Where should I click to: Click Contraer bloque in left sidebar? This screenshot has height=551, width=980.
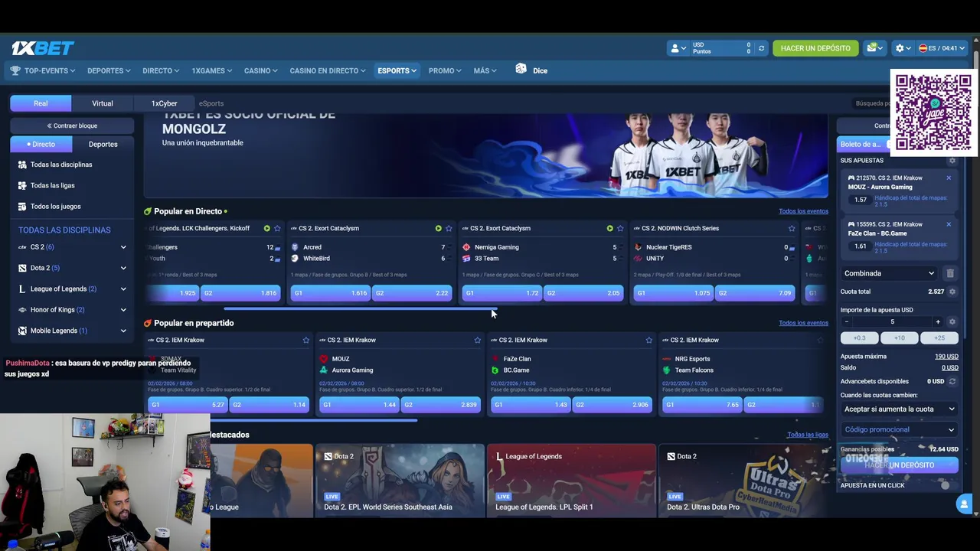[72, 126]
